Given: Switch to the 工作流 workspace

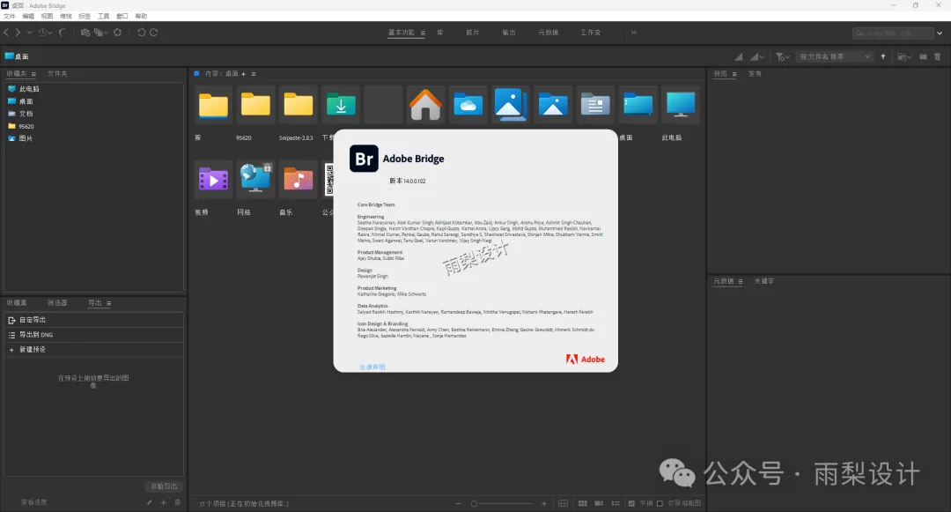Looking at the screenshot, I should pyautogui.click(x=590, y=32).
